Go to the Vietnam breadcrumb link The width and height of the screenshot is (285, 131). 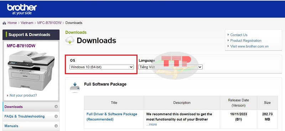point(27,23)
